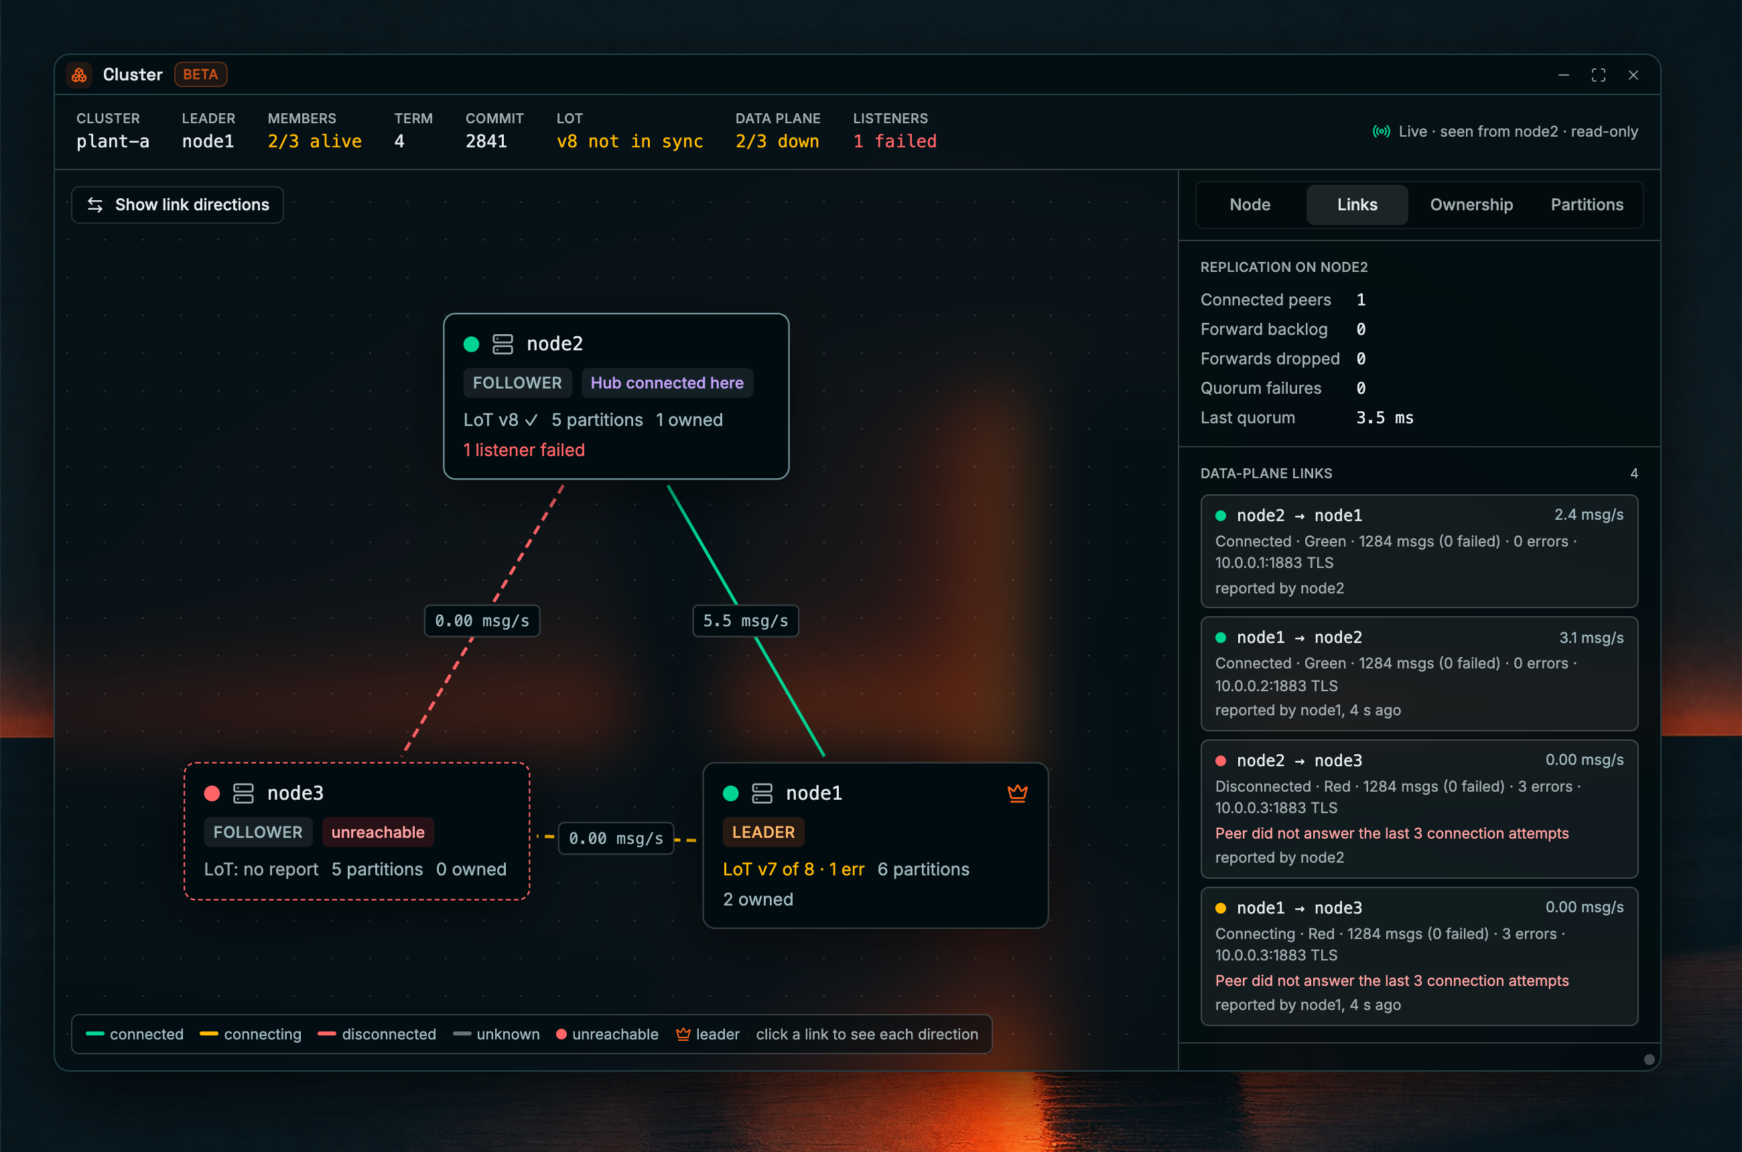Screen dimensions: 1742x1152
Task: Click the small round handle at panel bottom-right
Action: pyautogui.click(x=1649, y=1060)
